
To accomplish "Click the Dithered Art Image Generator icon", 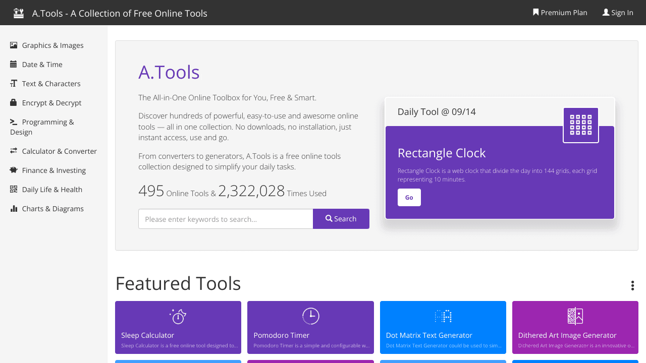I will point(575,316).
